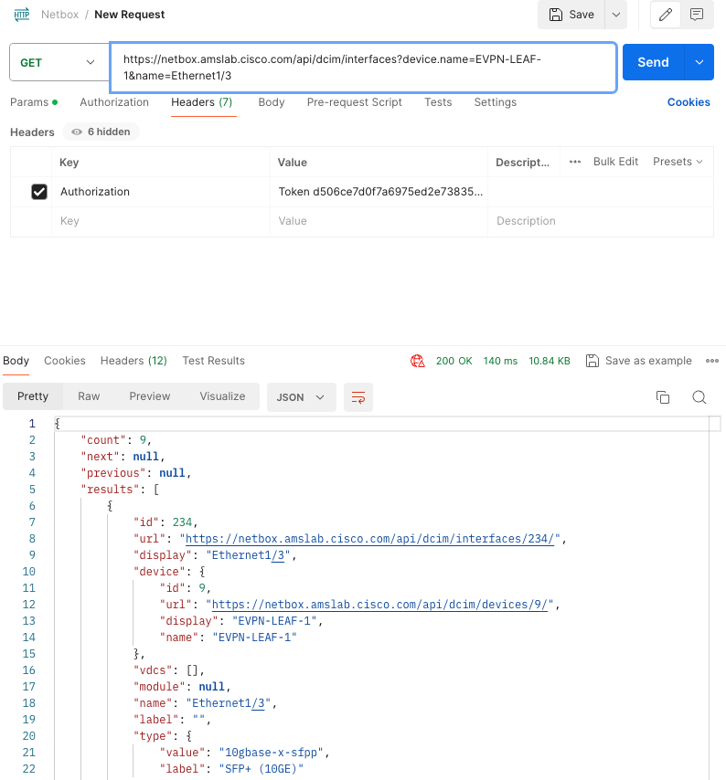Select the Pretty view
This screenshot has height=780, width=726.
[33, 396]
